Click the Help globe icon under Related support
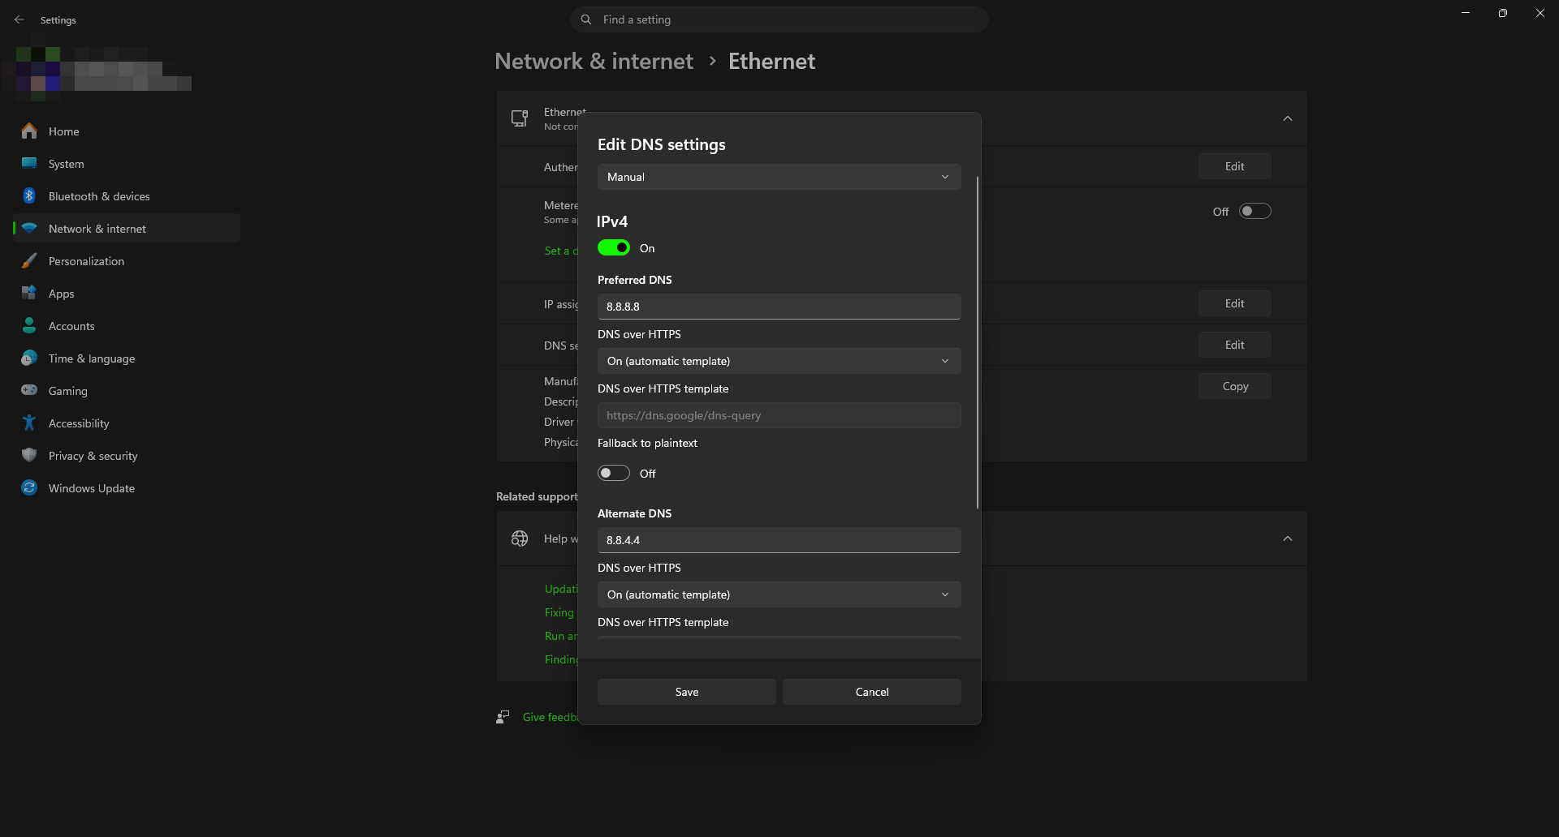Viewport: 1559px width, 837px height. (x=520, y=539)
